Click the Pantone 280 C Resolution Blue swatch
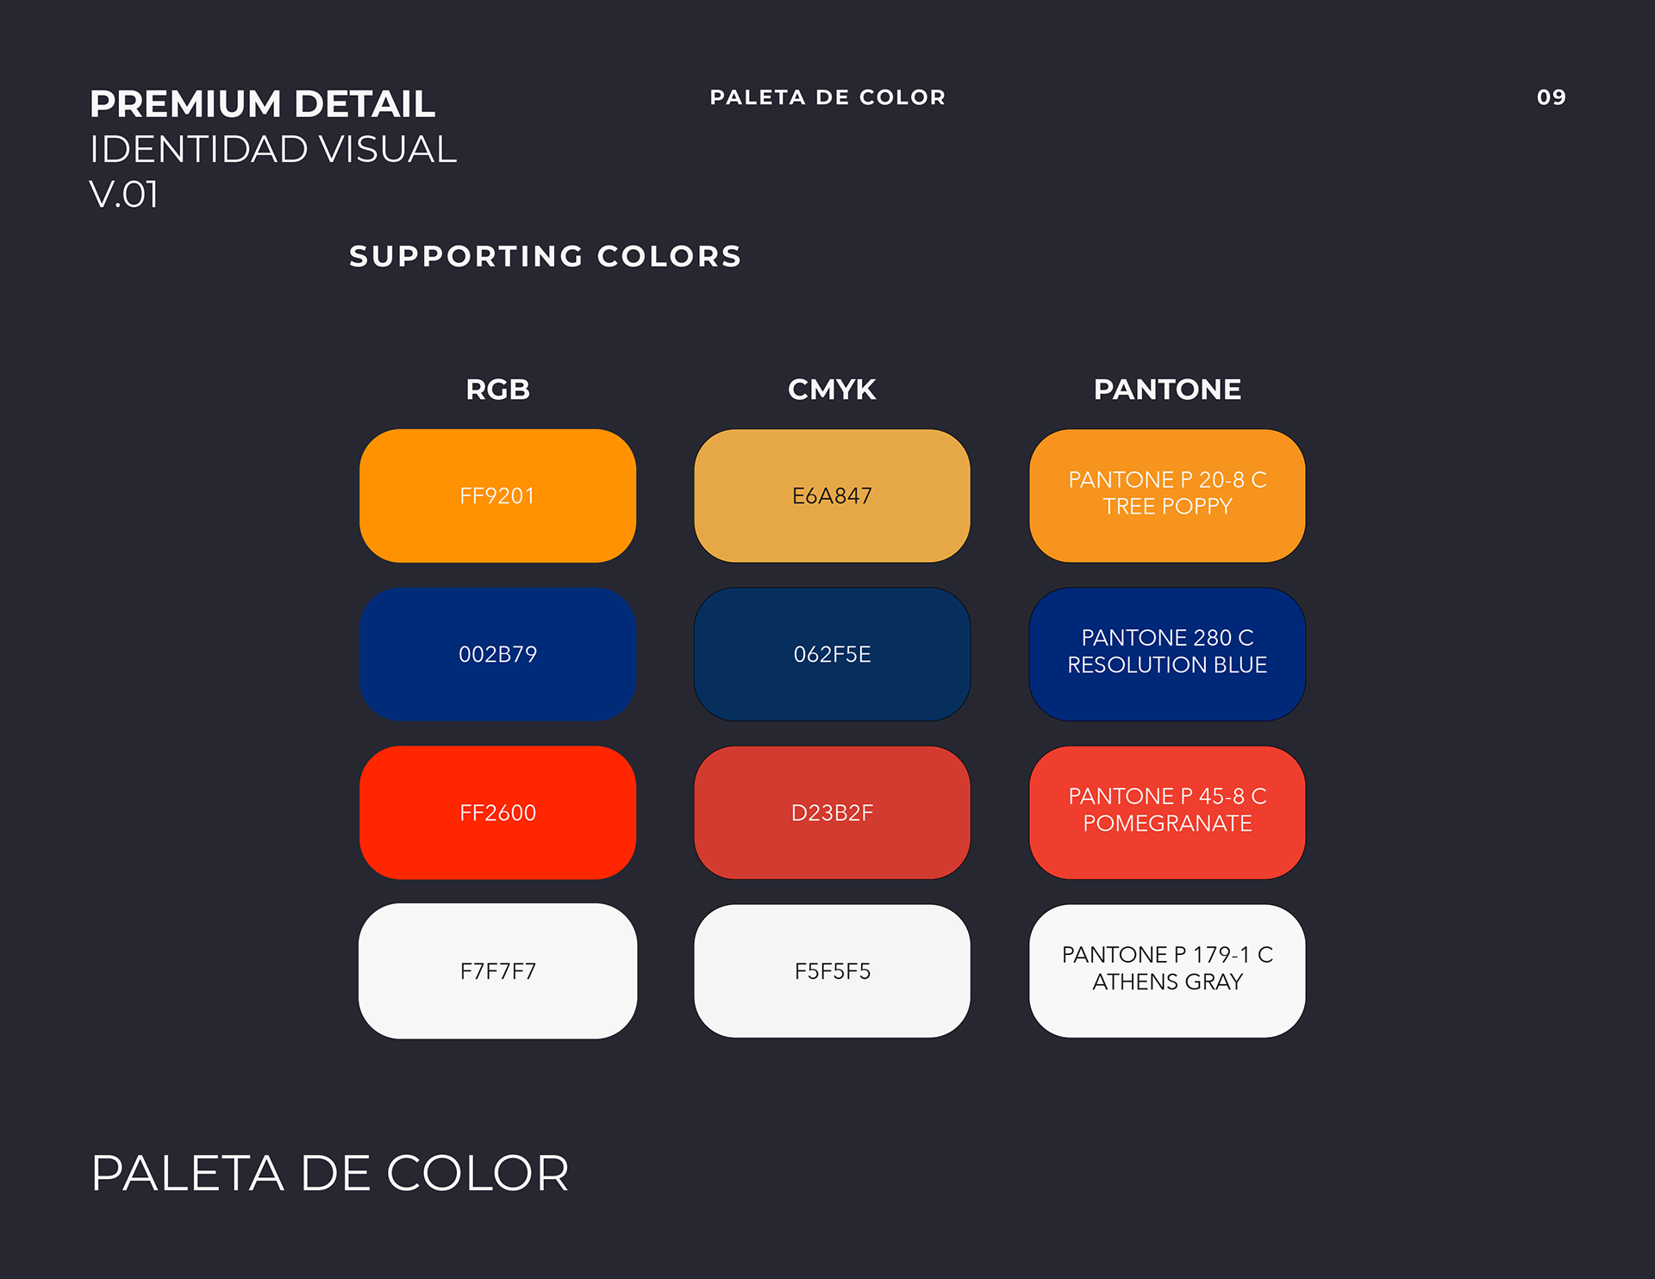Viewport: 1655px width, 1279px height. pos(1167,654)
